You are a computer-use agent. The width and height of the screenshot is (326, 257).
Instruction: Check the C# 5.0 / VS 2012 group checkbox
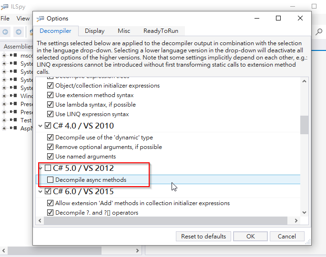(48, 168)
